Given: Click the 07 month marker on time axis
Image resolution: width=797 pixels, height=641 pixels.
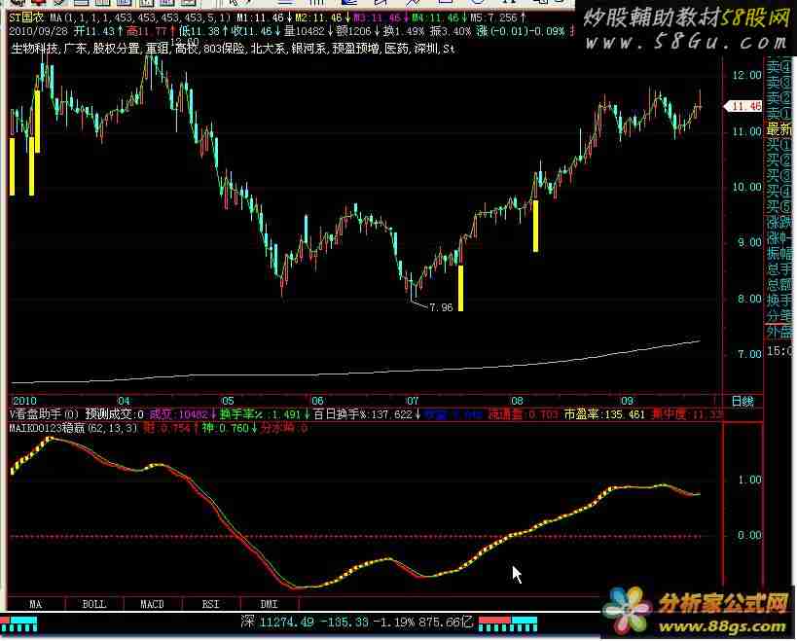Looking at the screenshot, I should click(412, 402).
